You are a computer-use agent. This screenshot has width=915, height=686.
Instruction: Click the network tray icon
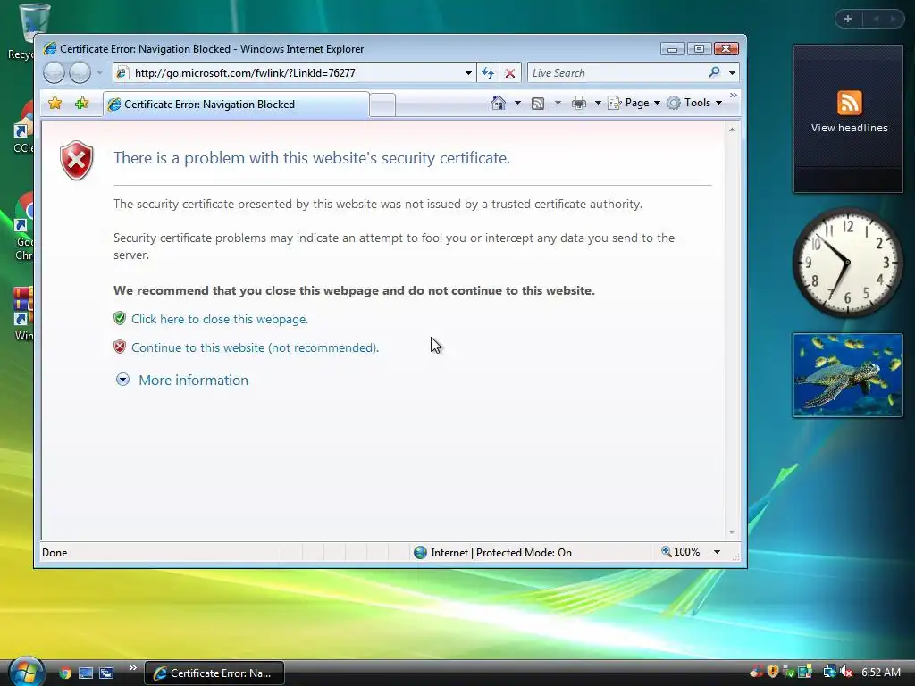tap(829, 672)
